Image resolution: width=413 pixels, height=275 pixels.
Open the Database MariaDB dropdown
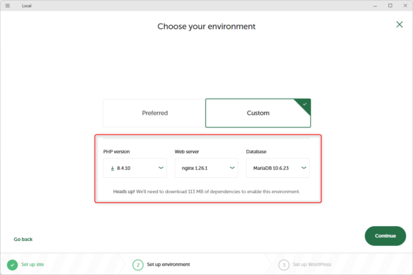point(277,168)
